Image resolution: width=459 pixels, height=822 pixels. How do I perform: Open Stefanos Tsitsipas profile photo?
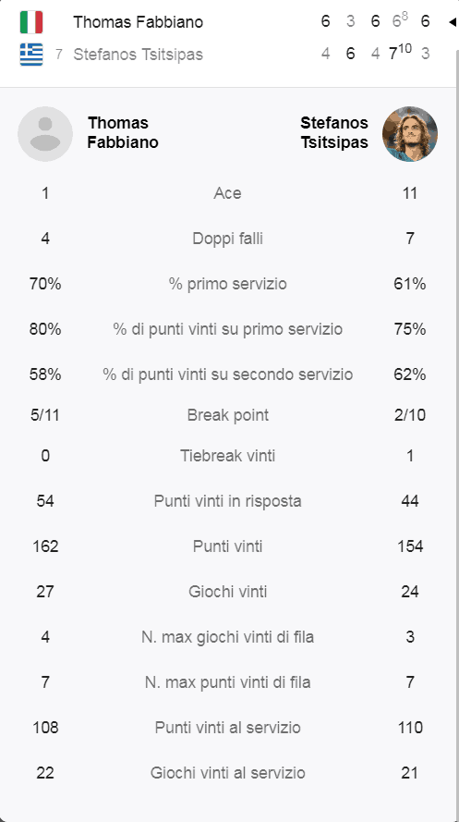410,134
